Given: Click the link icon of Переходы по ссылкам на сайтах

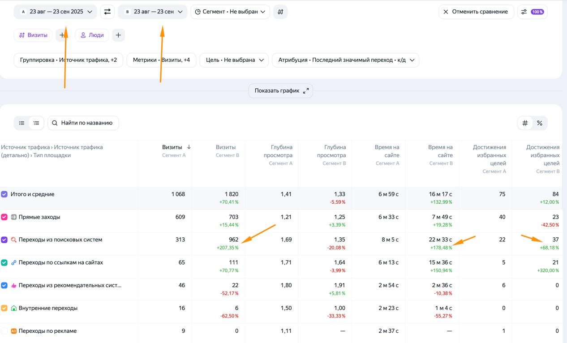Looking at the screenshot, I should point(13,262).
